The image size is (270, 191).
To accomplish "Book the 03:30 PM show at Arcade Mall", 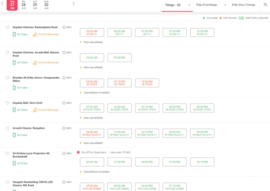I will click(x=120, y=58).
